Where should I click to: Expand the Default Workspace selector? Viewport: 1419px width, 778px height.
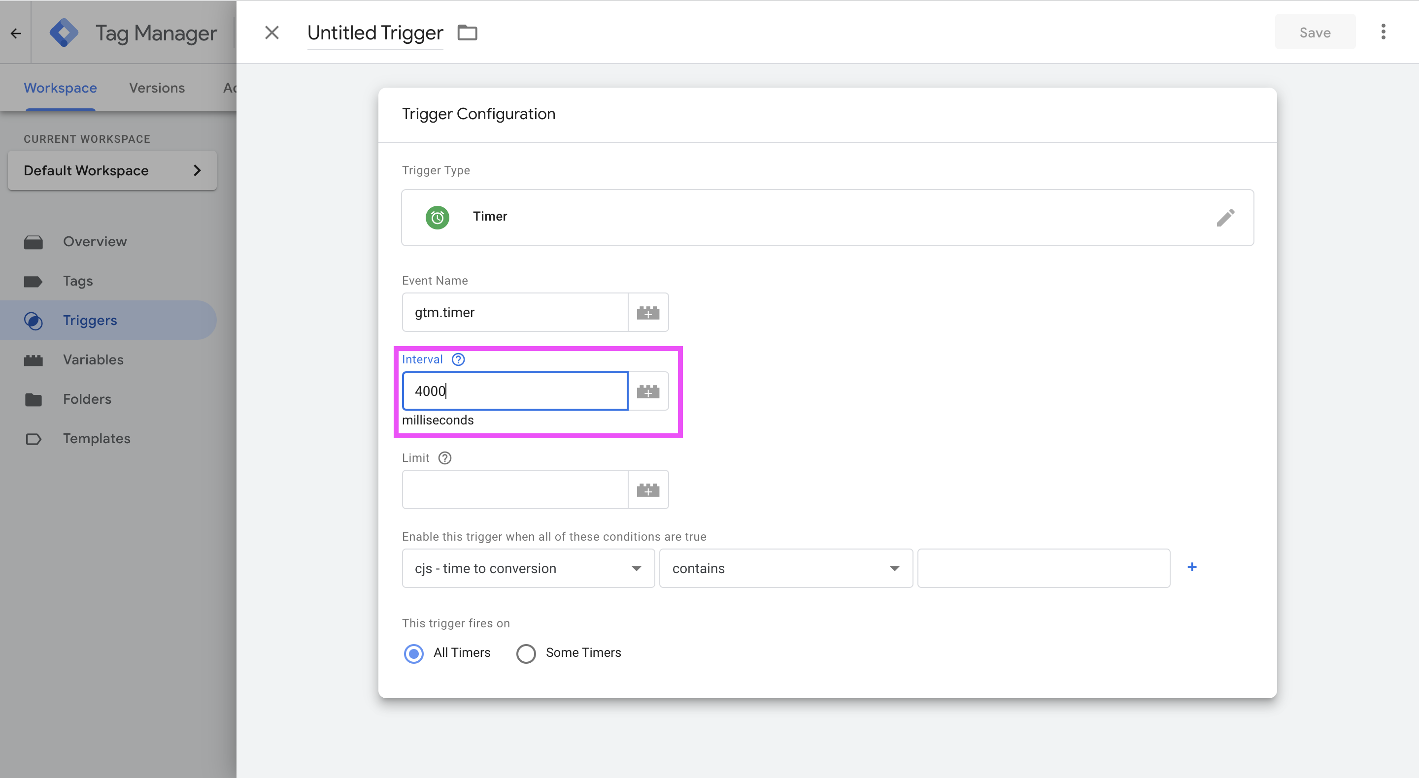(112, 171)
